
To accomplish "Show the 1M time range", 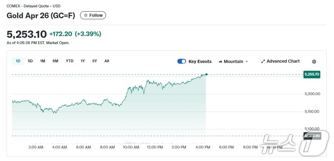I will point(42,61).
